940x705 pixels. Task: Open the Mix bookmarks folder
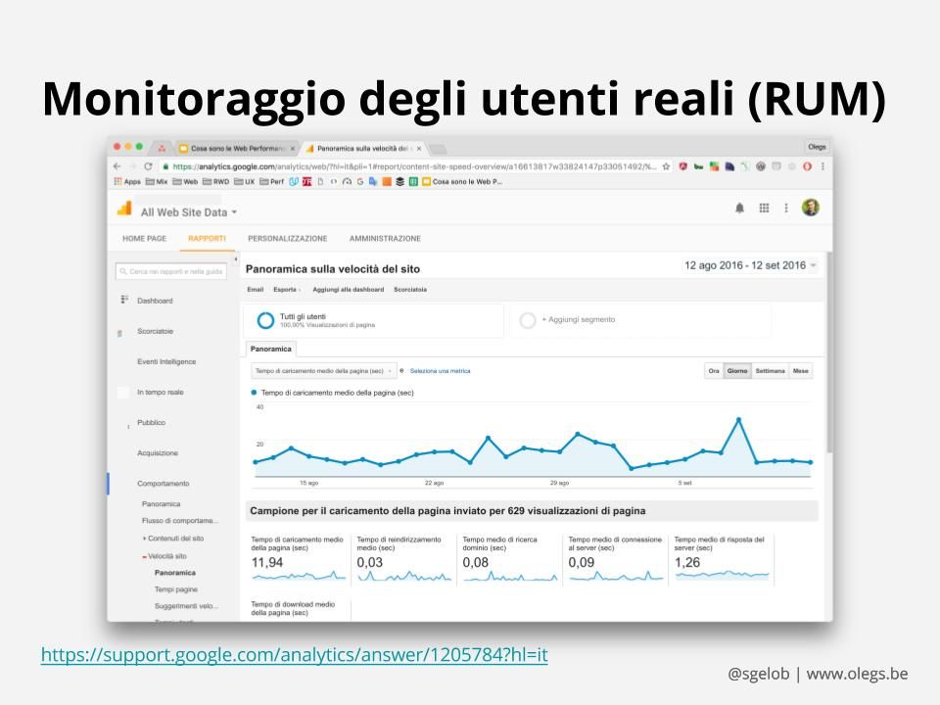(x=157, y=182)
